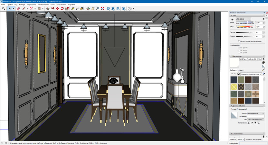
Task: Open the 'Нарисовать' menu
Action: pos(32,5)
